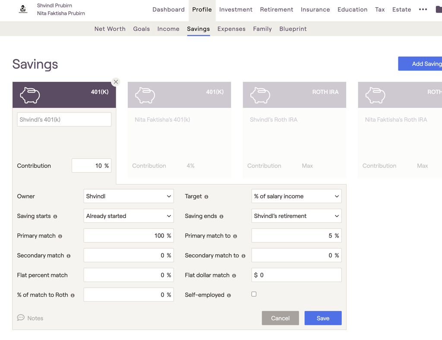The image size is (442, 340).
Task: Click the info icon beside Saving starts
Action: click(55, 216)
